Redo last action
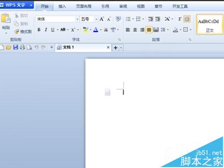The width and height of the screenshot is (224, 168). click(43, 47)
